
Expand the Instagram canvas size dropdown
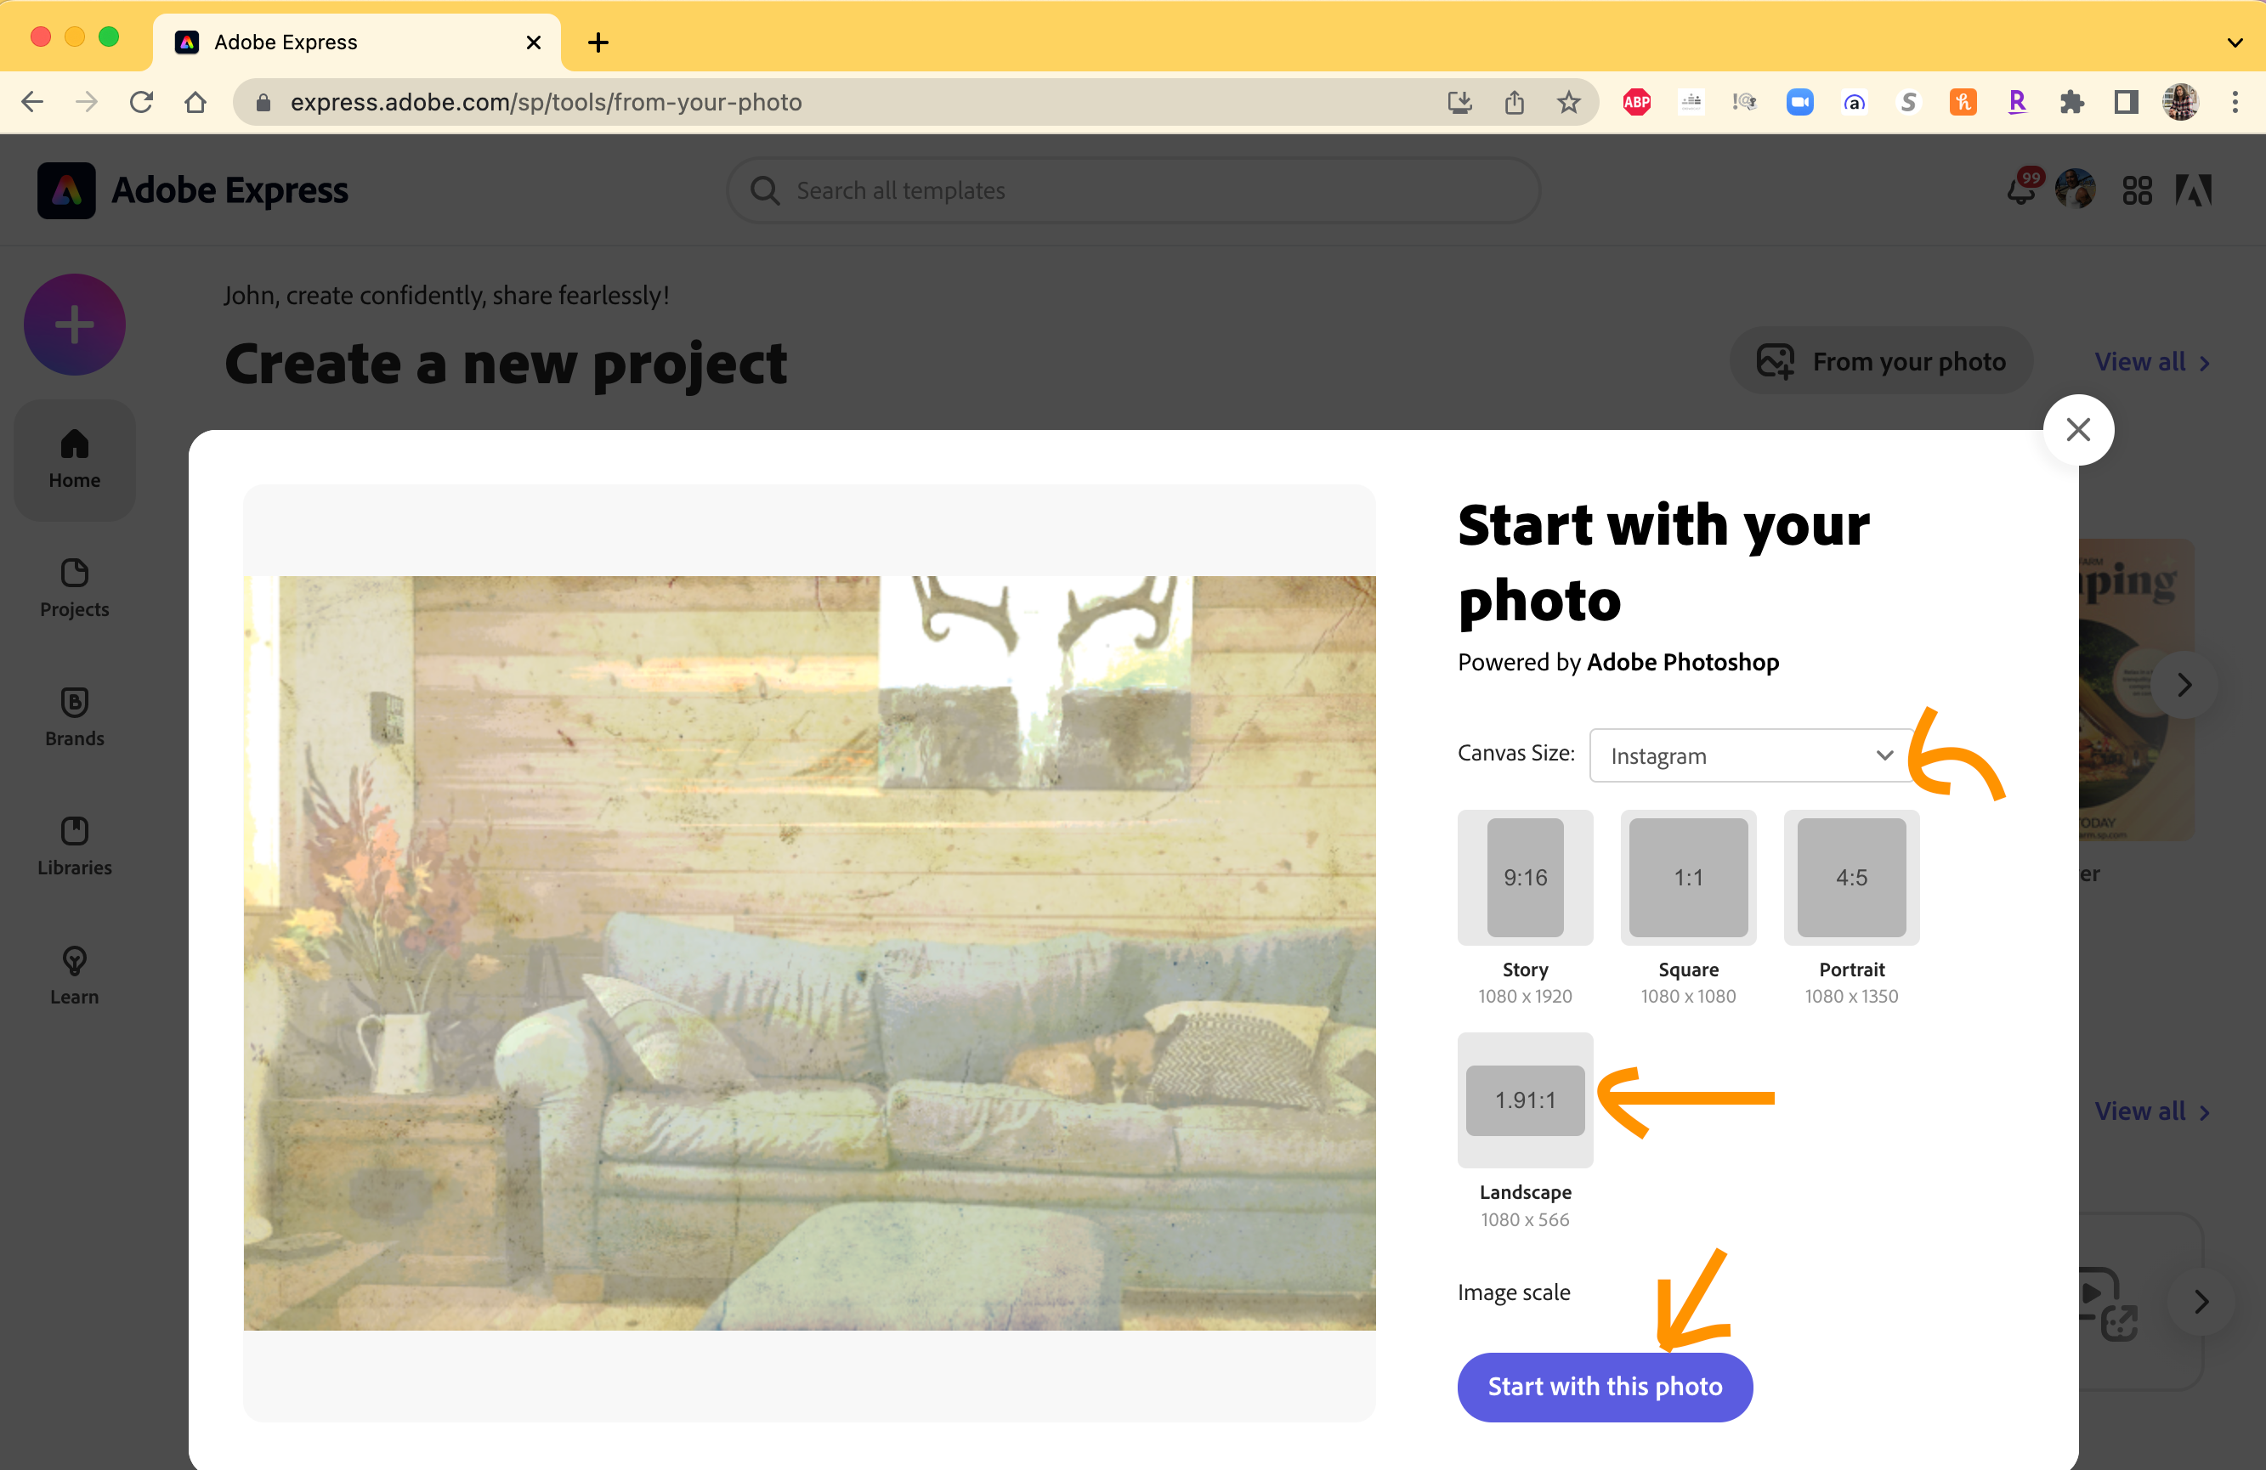tap(1750, 755)
